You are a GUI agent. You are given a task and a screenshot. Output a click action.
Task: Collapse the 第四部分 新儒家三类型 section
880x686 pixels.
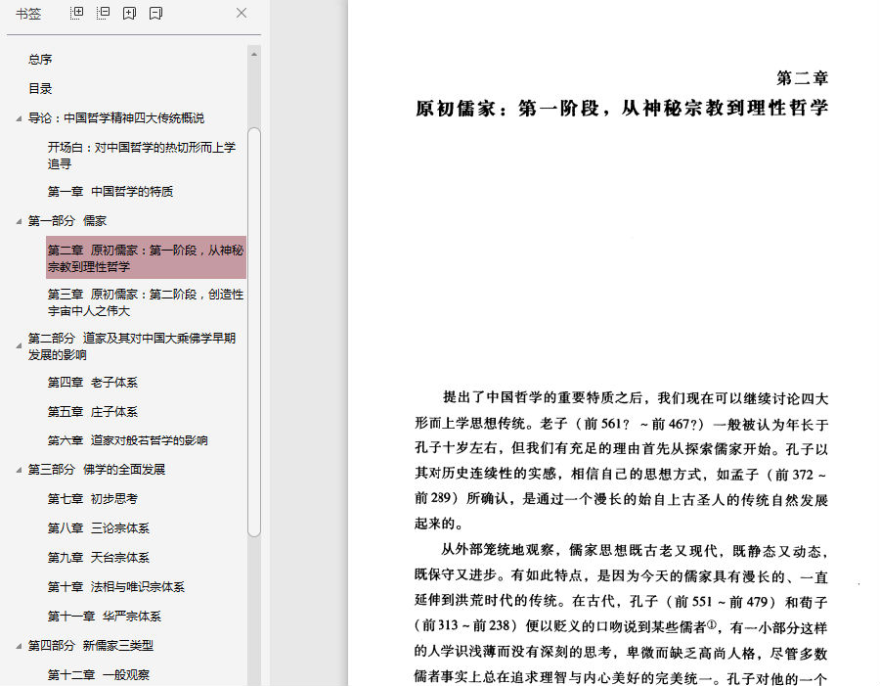point(19,646)
